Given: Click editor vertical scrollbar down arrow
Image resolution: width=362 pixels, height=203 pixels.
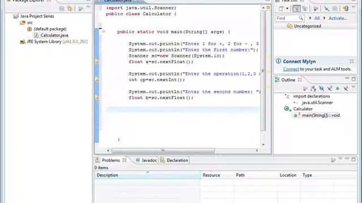Looking at the screenshot, I should 264,145.
